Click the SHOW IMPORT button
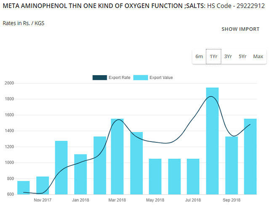This screenshot has height=210, width=271. [240, 29]
